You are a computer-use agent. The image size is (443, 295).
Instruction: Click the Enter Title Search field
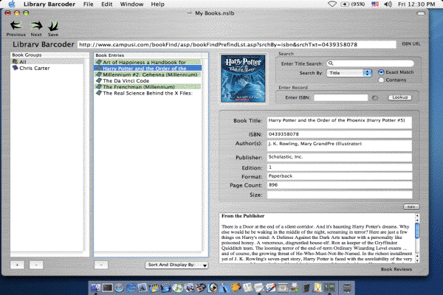pyautogui.click(x=370, y=63)
